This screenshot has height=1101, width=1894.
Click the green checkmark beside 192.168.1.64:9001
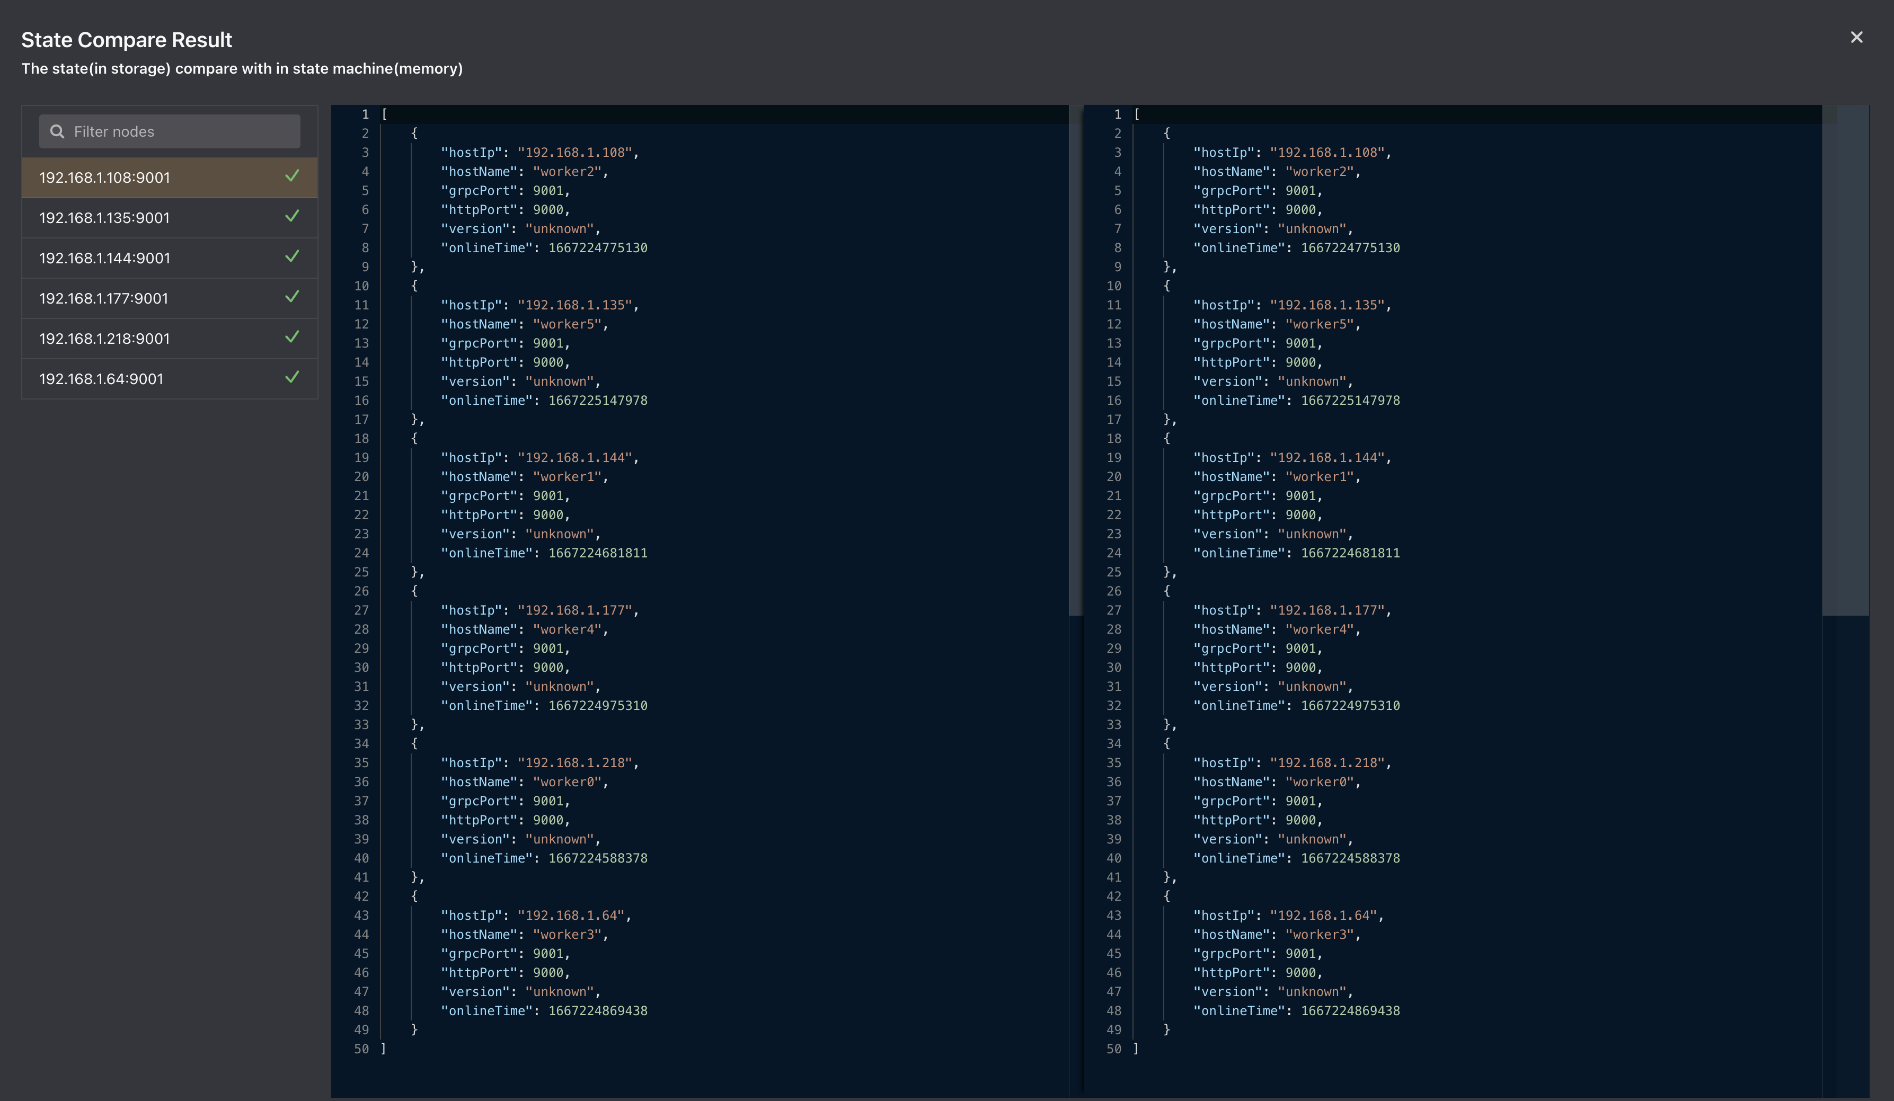(x=293, y=378)
